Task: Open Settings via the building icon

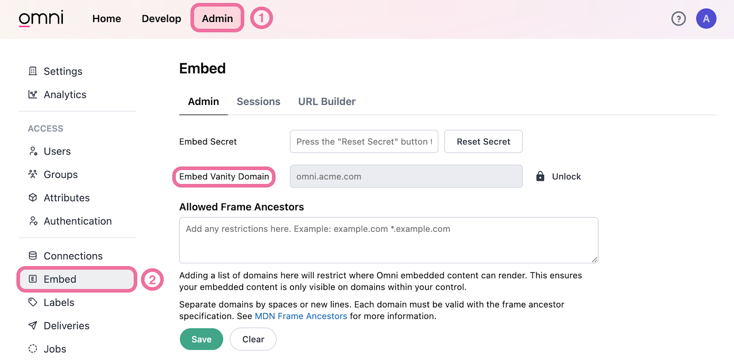Action: coord(32,71)
